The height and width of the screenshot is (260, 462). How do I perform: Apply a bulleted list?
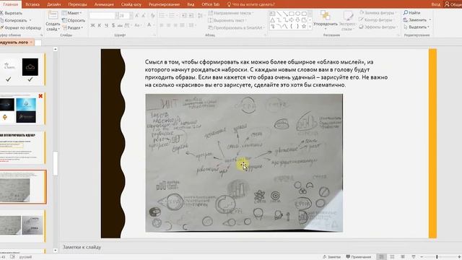[x=162, y=15]
